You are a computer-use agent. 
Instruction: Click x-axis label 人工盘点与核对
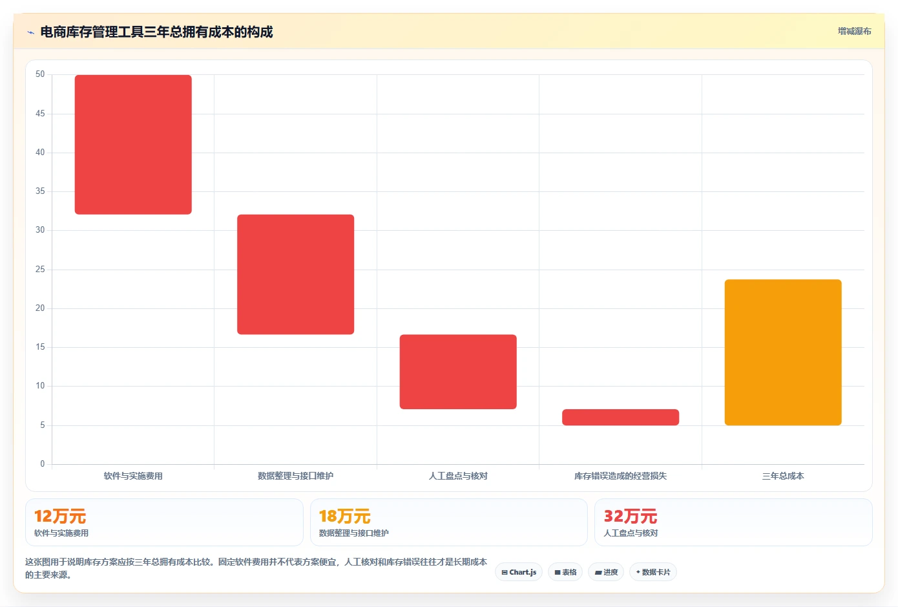pyautogui.click(x=458, y=476)
